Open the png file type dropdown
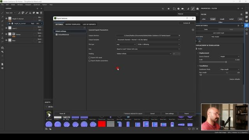 coord(126,44)
